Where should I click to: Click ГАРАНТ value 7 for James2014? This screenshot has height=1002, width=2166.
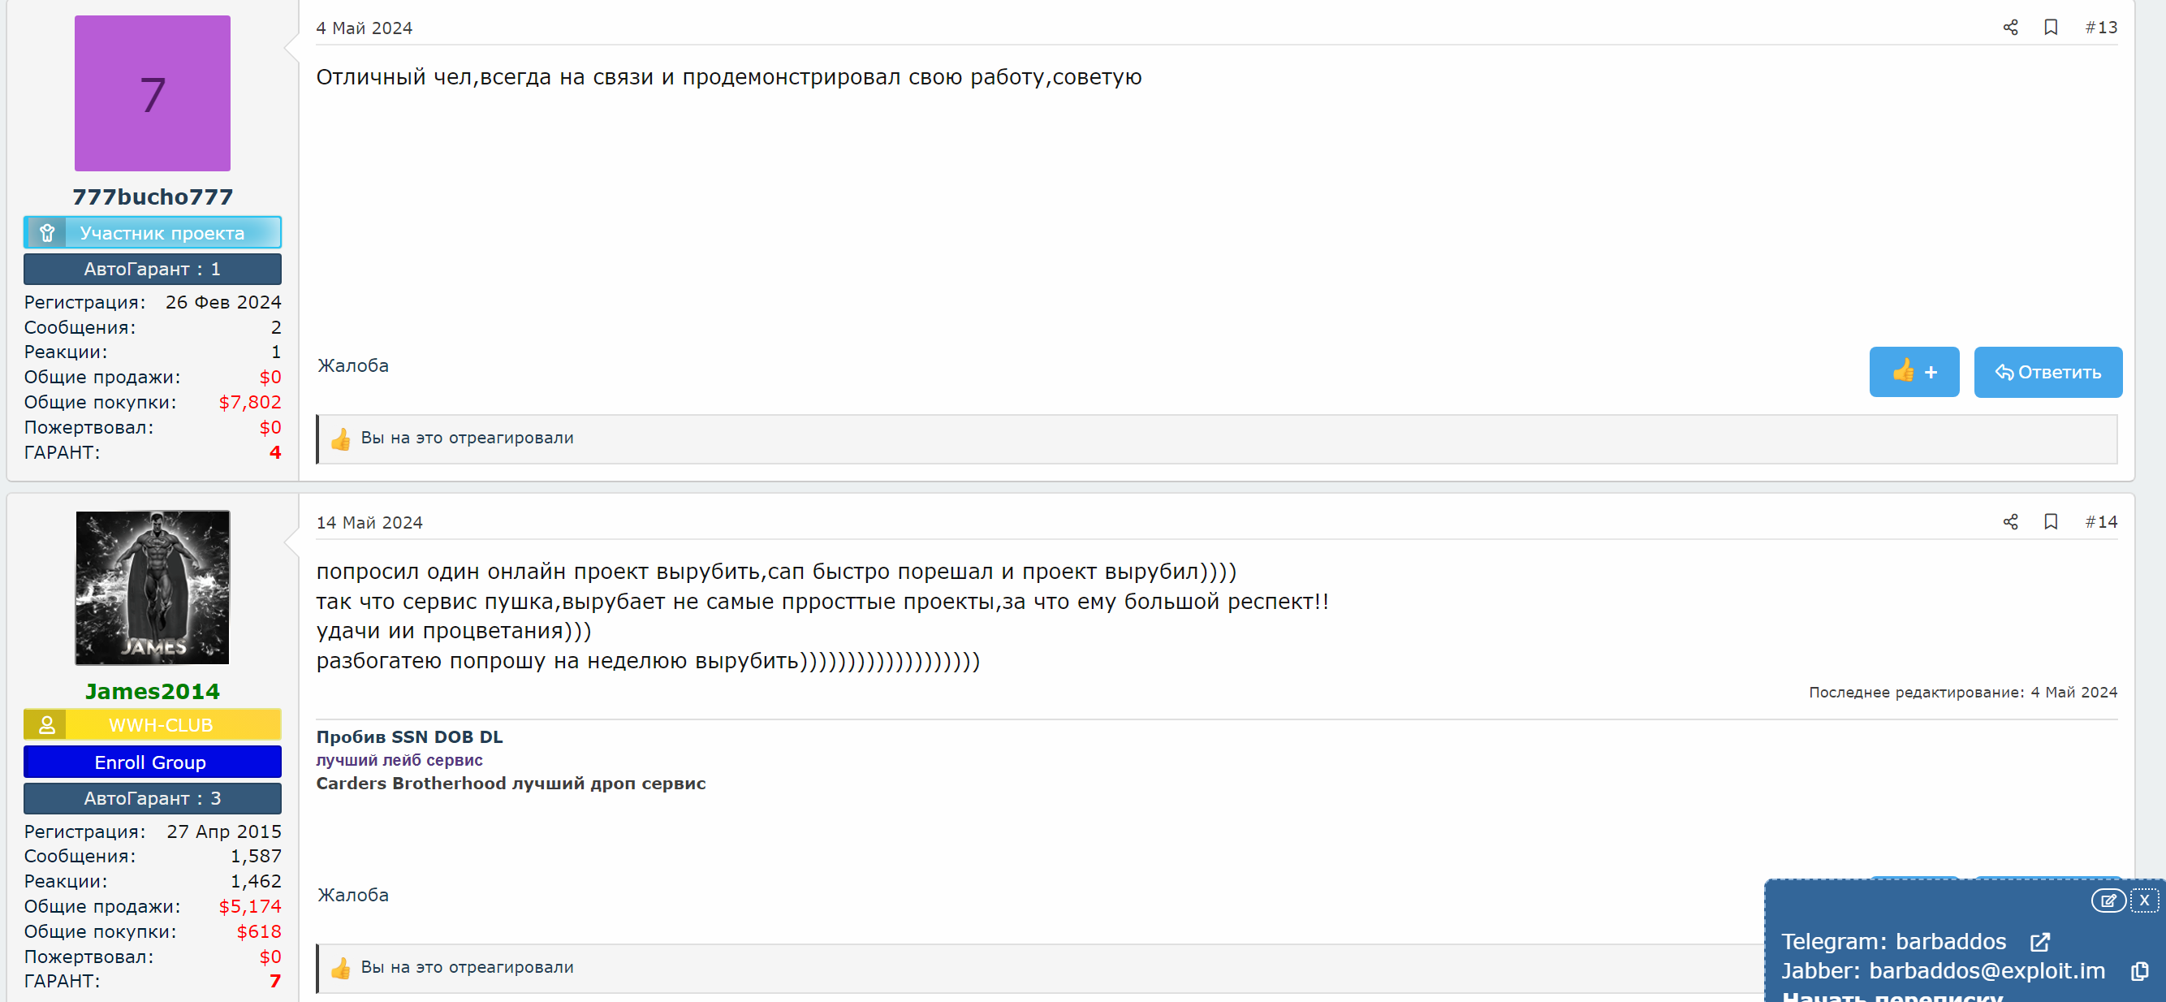tap(275, 981)
